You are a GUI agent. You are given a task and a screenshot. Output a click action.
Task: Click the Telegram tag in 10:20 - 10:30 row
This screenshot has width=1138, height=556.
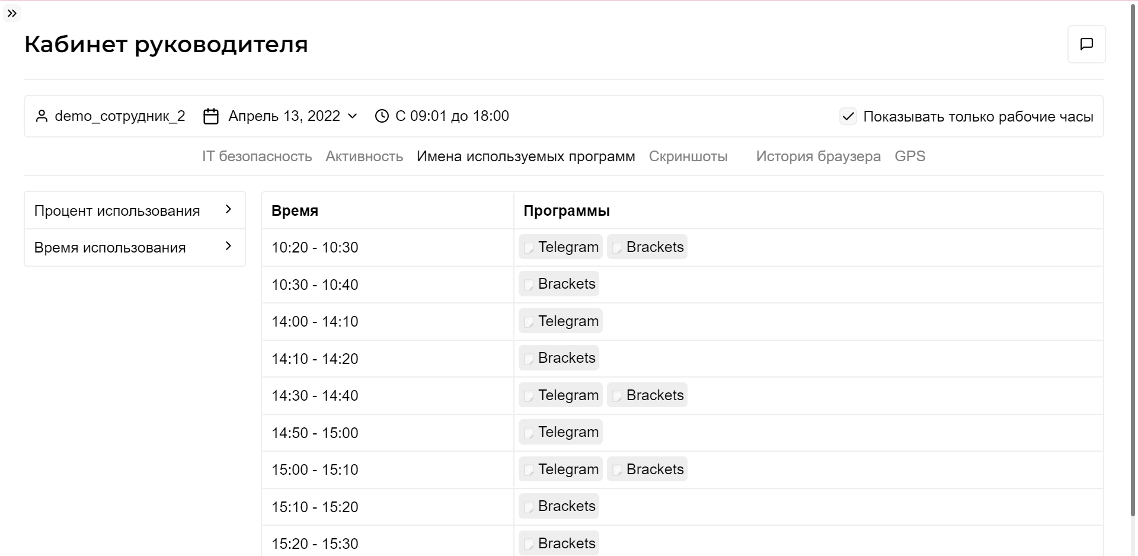point(561,247)
